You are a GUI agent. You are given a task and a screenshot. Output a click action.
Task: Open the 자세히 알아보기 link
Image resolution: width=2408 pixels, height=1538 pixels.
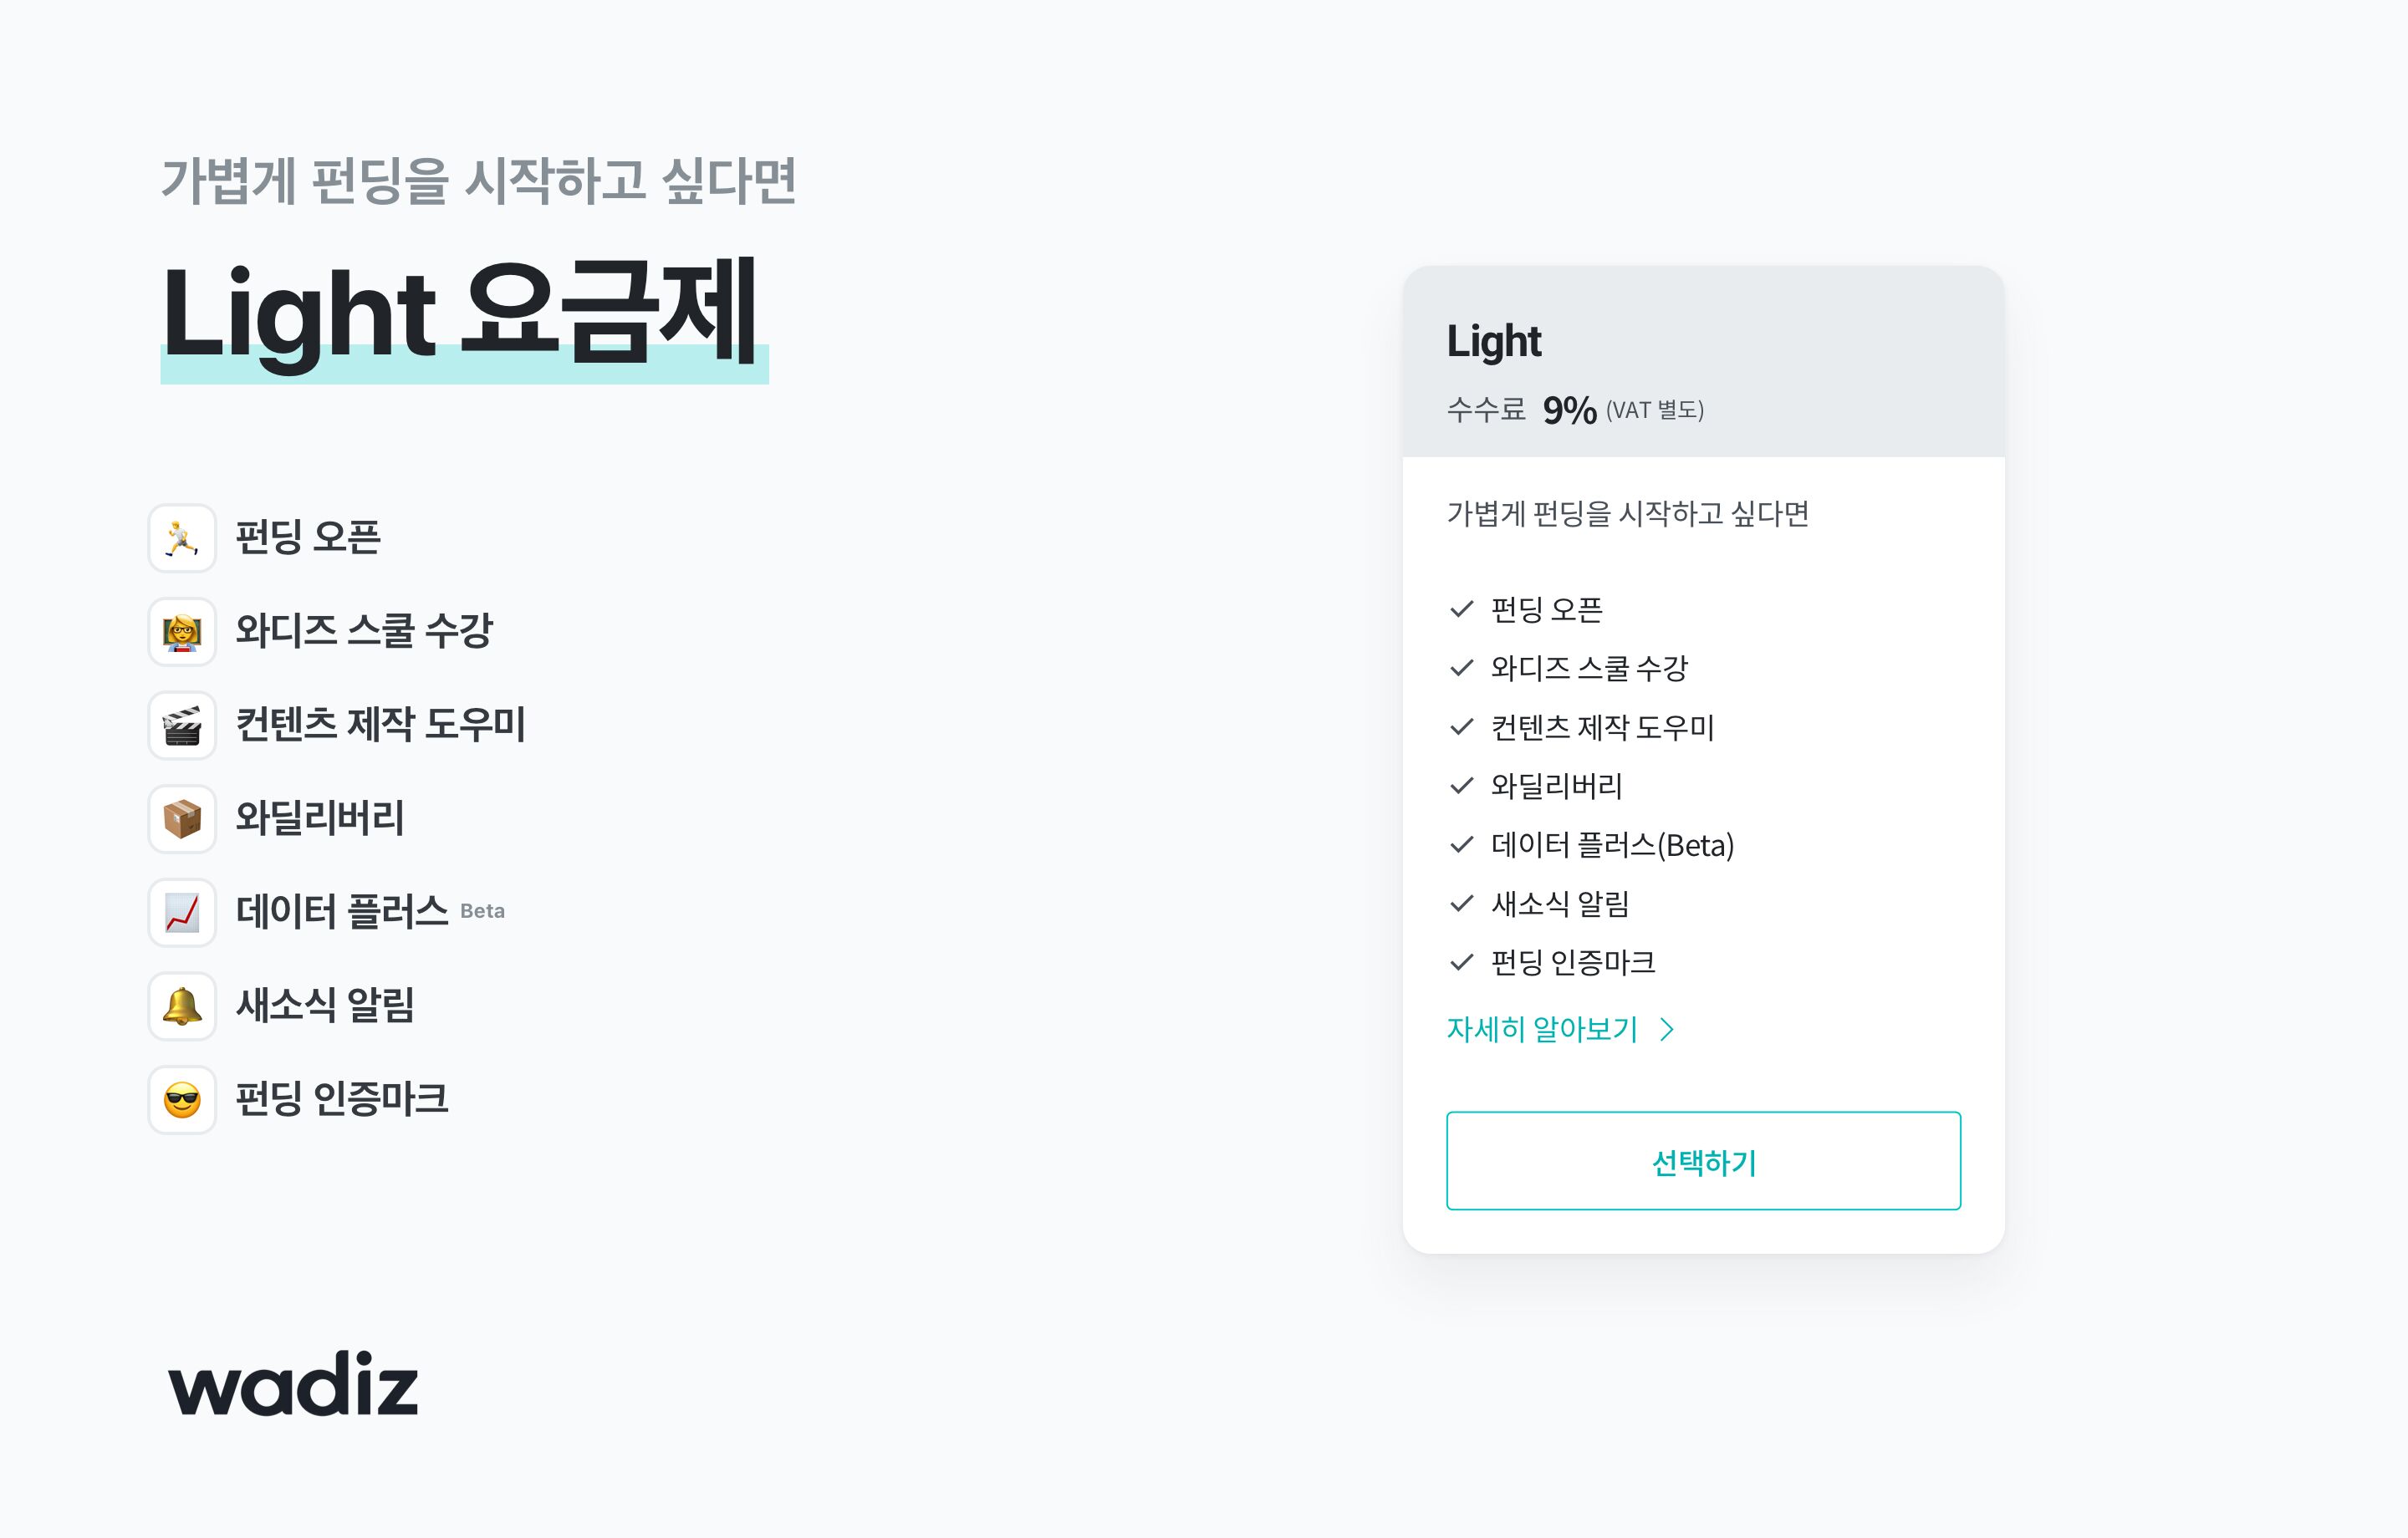(1542, 1029)
